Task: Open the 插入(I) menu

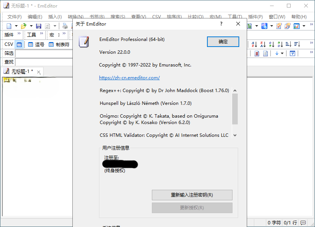Action: tap(55, 17)
